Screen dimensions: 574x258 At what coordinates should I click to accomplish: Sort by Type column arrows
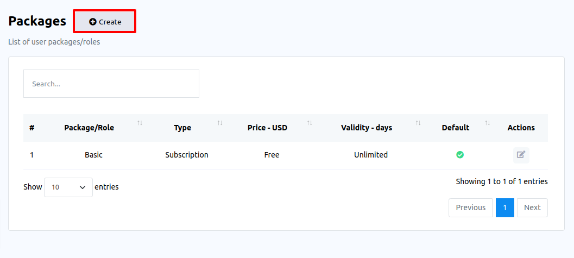click(x=220, y=123)
